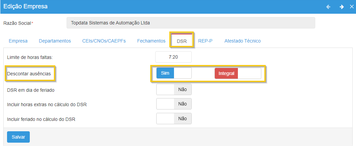Click the Descontar ausências label
The image size is (356, 146).
[x=29, y=74]
